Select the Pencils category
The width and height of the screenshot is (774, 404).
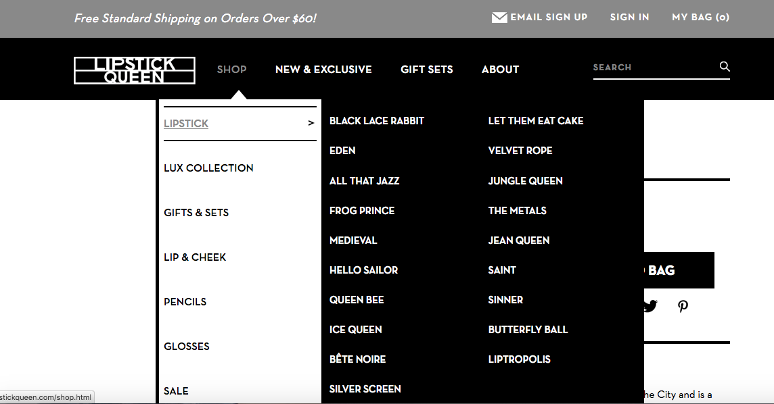pos(185,301)
